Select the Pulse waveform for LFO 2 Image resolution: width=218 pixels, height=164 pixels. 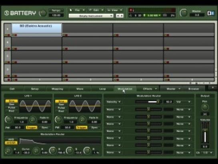61,108
